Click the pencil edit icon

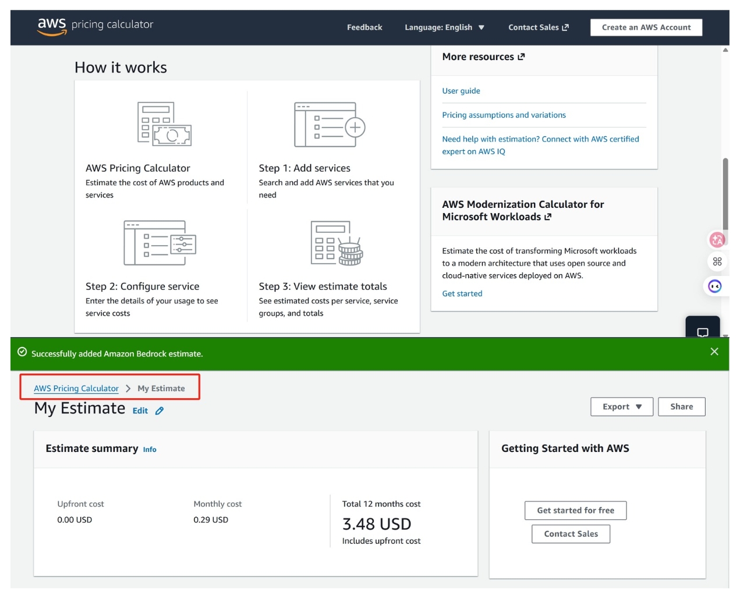point(160,411)
